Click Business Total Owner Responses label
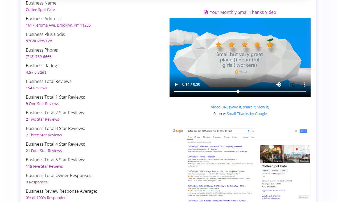The height and width of the screenshot is (202, 338). tap(59, 175)
